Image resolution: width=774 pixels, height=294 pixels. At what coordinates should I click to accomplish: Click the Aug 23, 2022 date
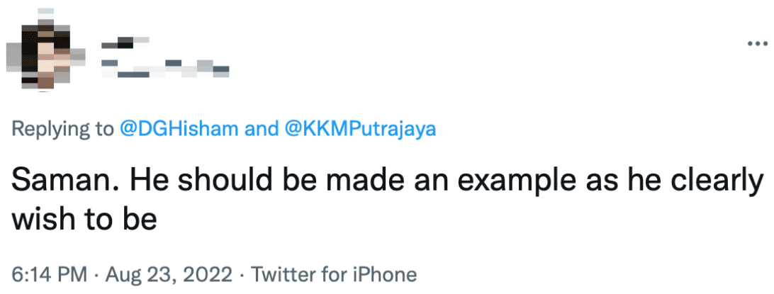click(160, 274)
